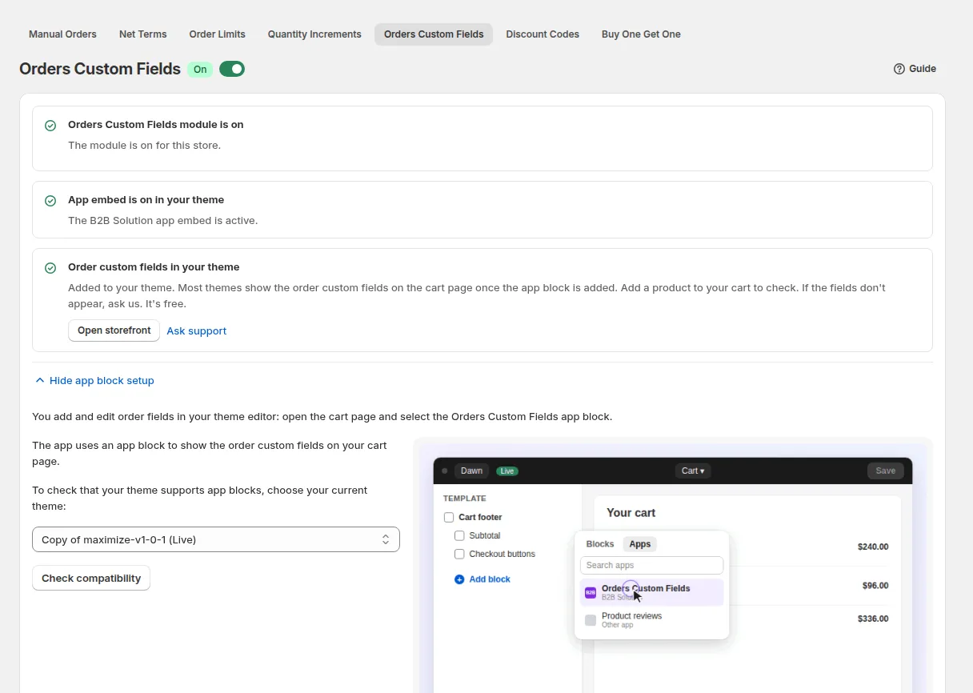Click the Checkout buttons checkbox in the preview
Viewport: 973px width, 693px height.
(x=459, y=554)
